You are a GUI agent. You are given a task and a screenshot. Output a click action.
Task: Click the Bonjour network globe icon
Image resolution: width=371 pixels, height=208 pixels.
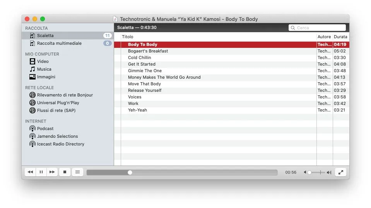[x=32, y=95]
